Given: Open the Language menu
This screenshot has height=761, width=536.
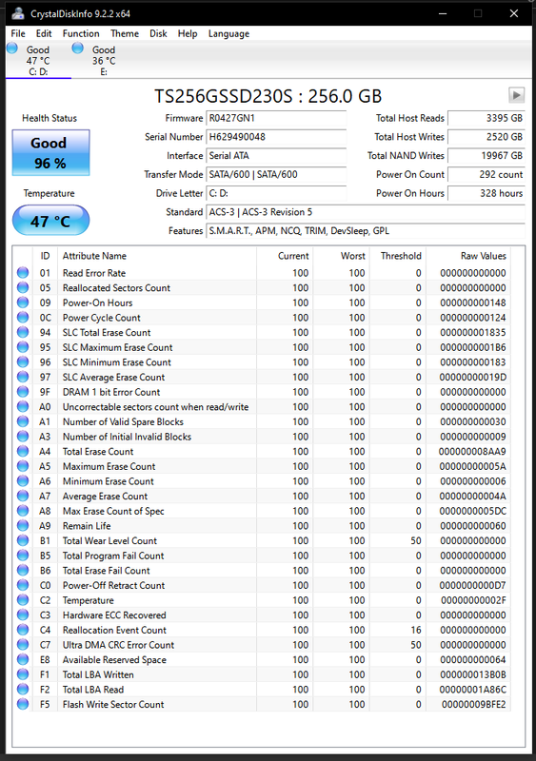Looking at the screenshot, I should point(228,33).
